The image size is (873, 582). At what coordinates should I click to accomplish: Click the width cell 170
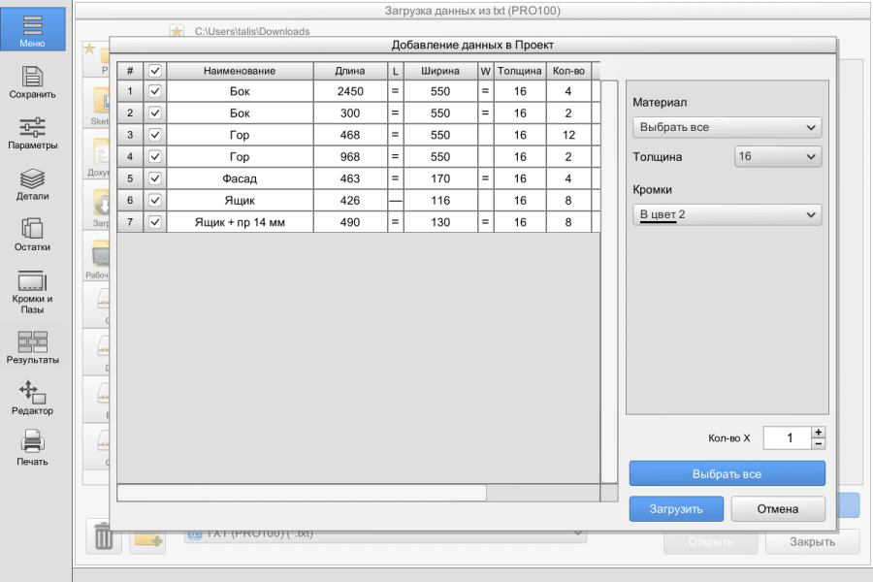coord(439,178)
